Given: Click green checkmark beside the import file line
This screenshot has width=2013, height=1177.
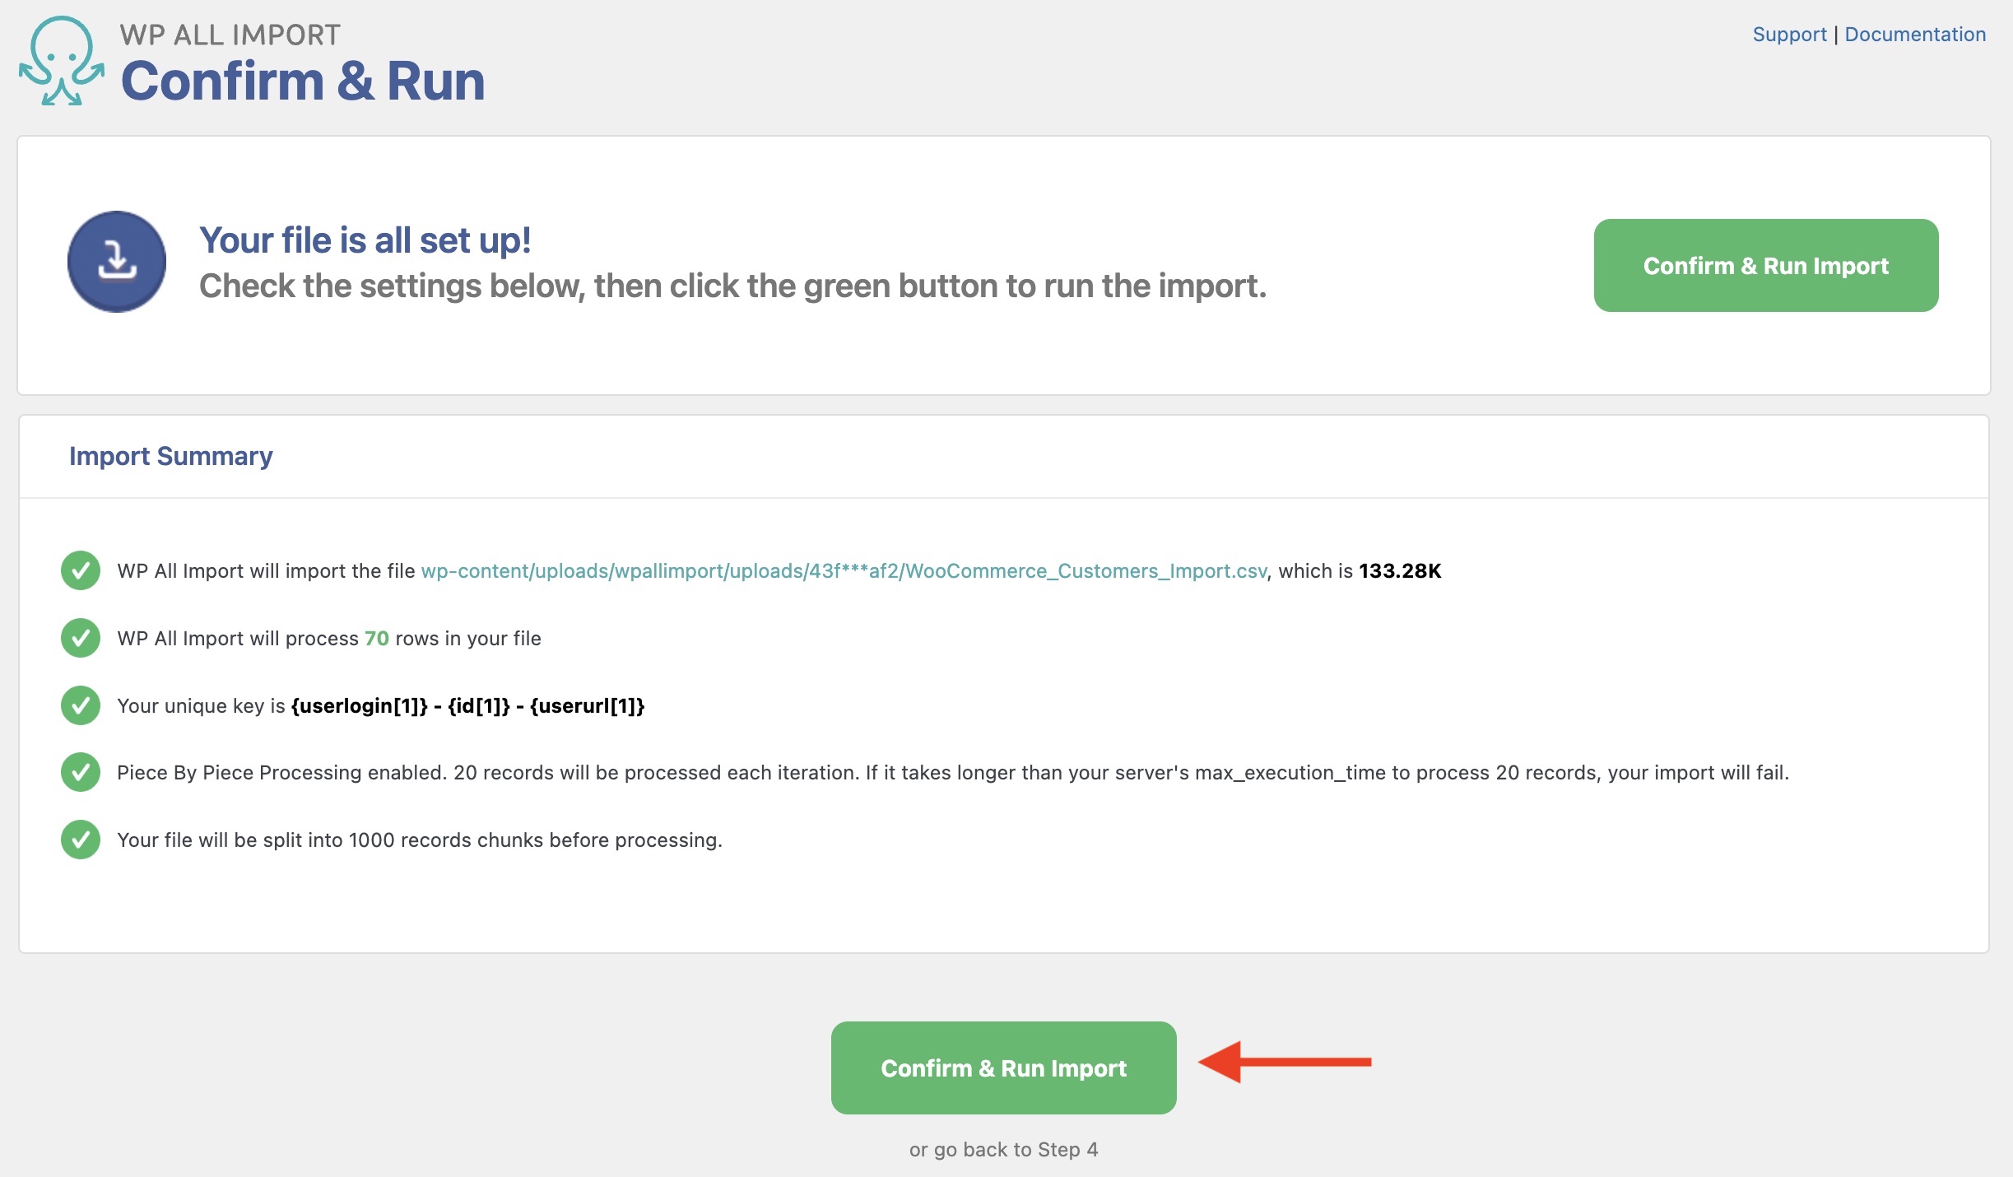Looking at the screenshot, I should pos(81,570).
